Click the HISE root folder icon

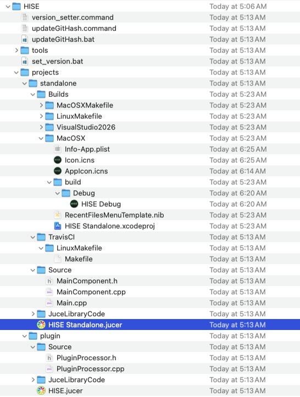click(16, 7)
